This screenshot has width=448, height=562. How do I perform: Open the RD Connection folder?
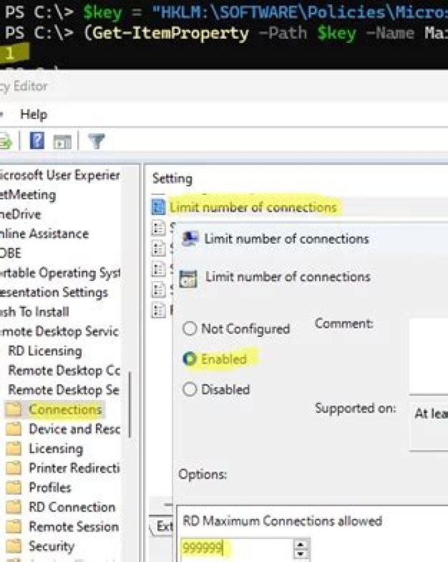(72, 507)
